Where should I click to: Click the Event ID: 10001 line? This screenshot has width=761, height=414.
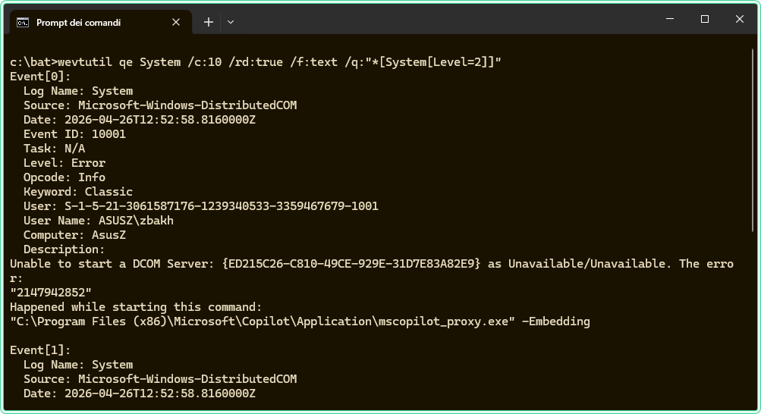tap(74, 134)
